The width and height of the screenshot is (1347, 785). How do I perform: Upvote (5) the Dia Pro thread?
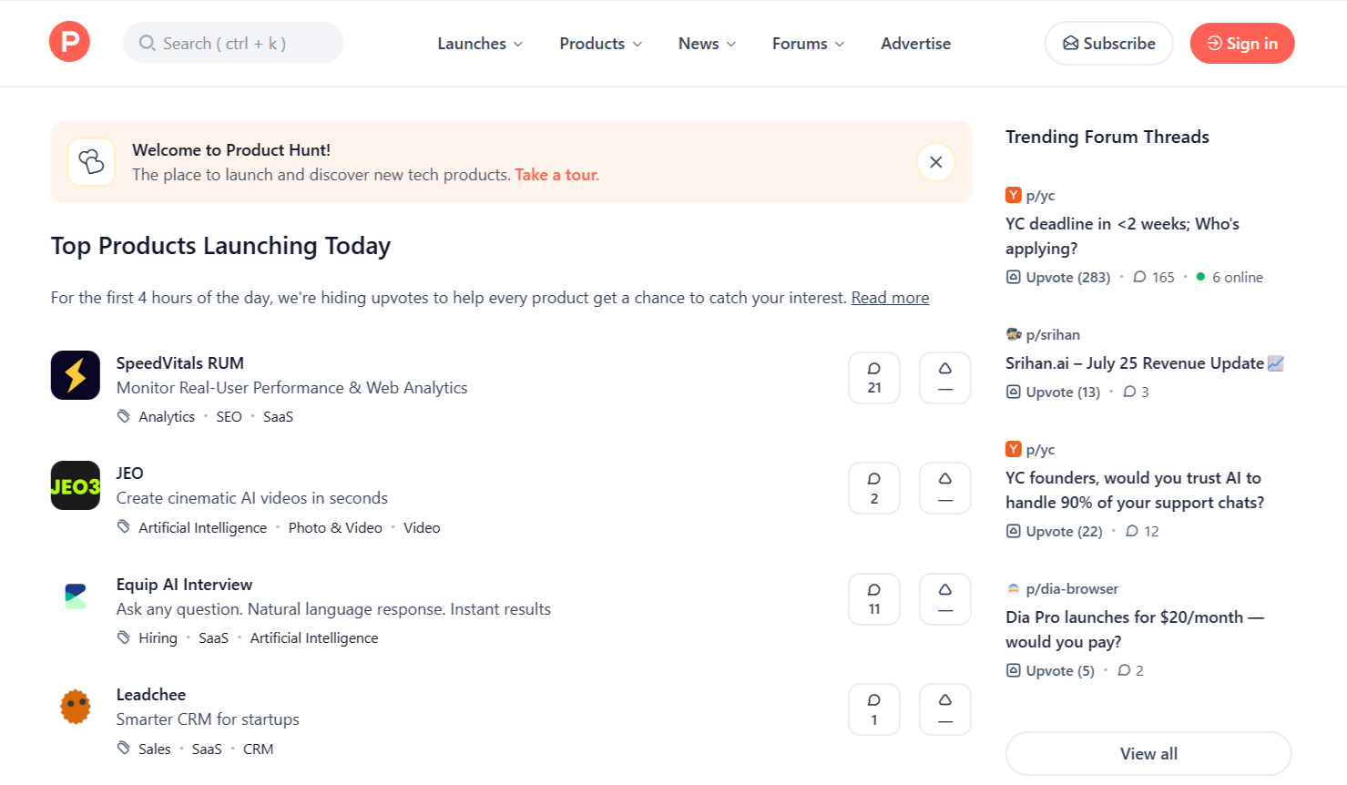1050,671
